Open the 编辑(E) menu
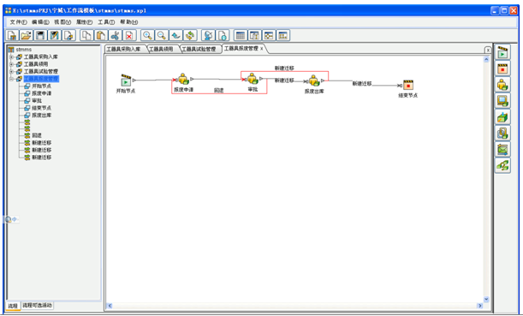 point(40,22)
